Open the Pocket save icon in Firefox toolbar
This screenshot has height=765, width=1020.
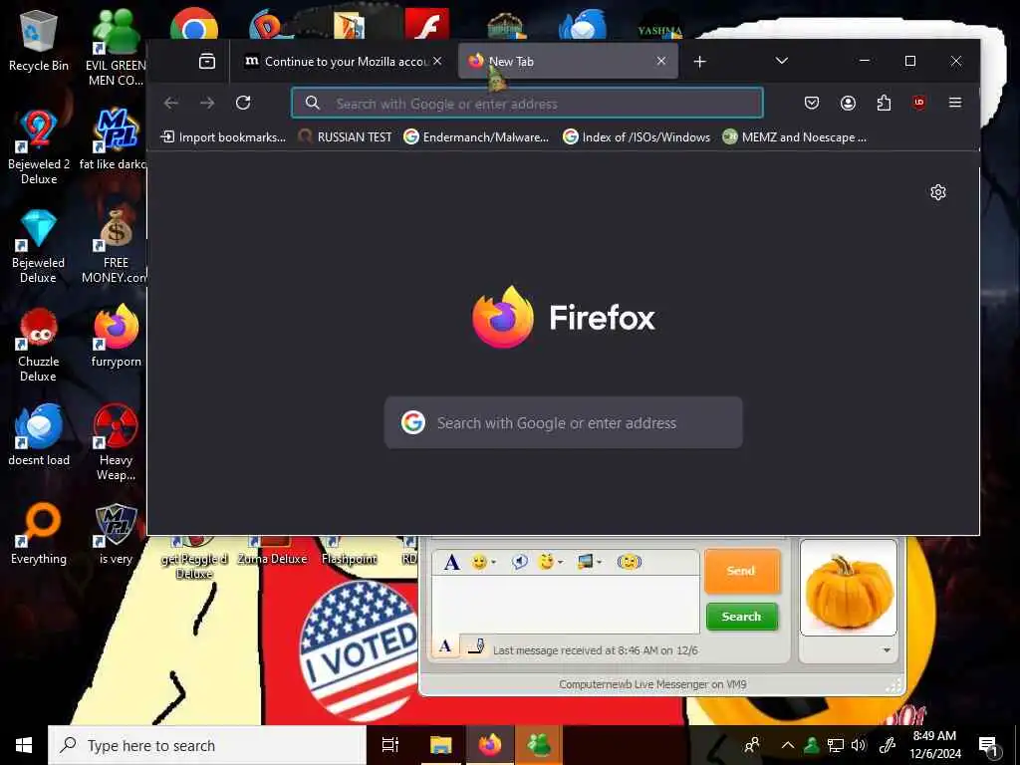(x=811, y=103)
